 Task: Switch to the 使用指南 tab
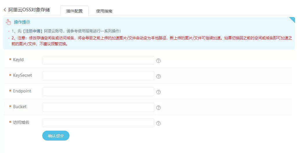coord(104,11)
